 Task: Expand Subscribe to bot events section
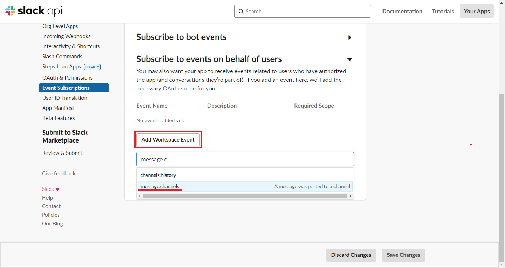tap(349, 37)
